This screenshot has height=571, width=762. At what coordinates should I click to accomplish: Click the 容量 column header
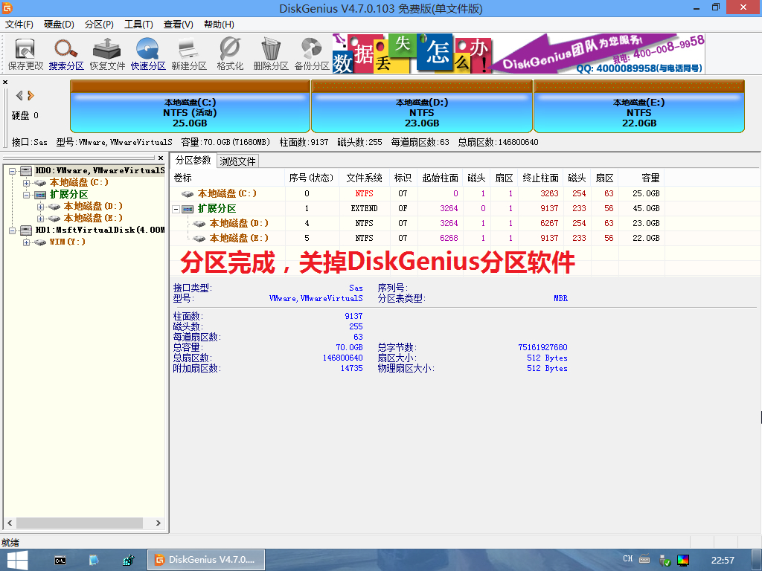coord(641,178)
